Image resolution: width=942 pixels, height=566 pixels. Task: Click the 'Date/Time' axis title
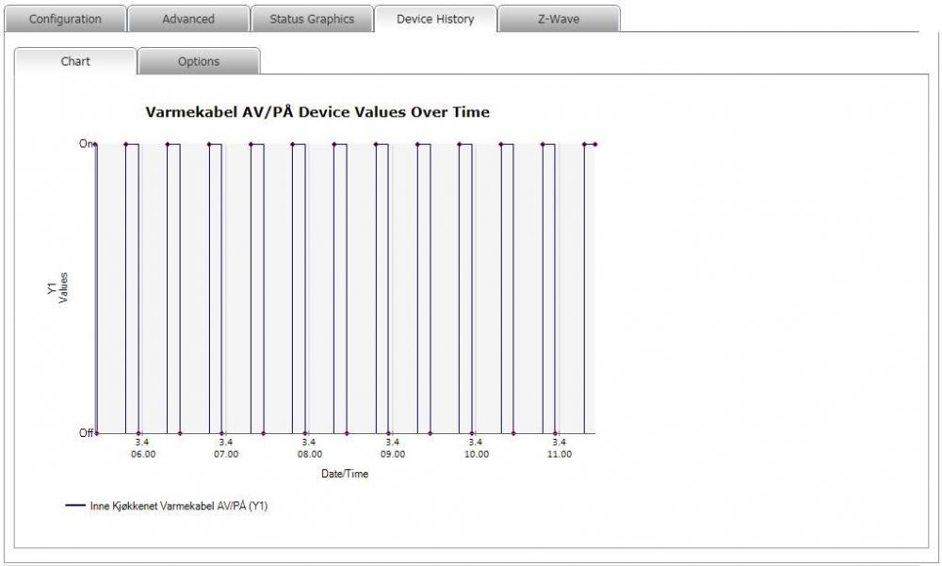(x=345, y=474)
